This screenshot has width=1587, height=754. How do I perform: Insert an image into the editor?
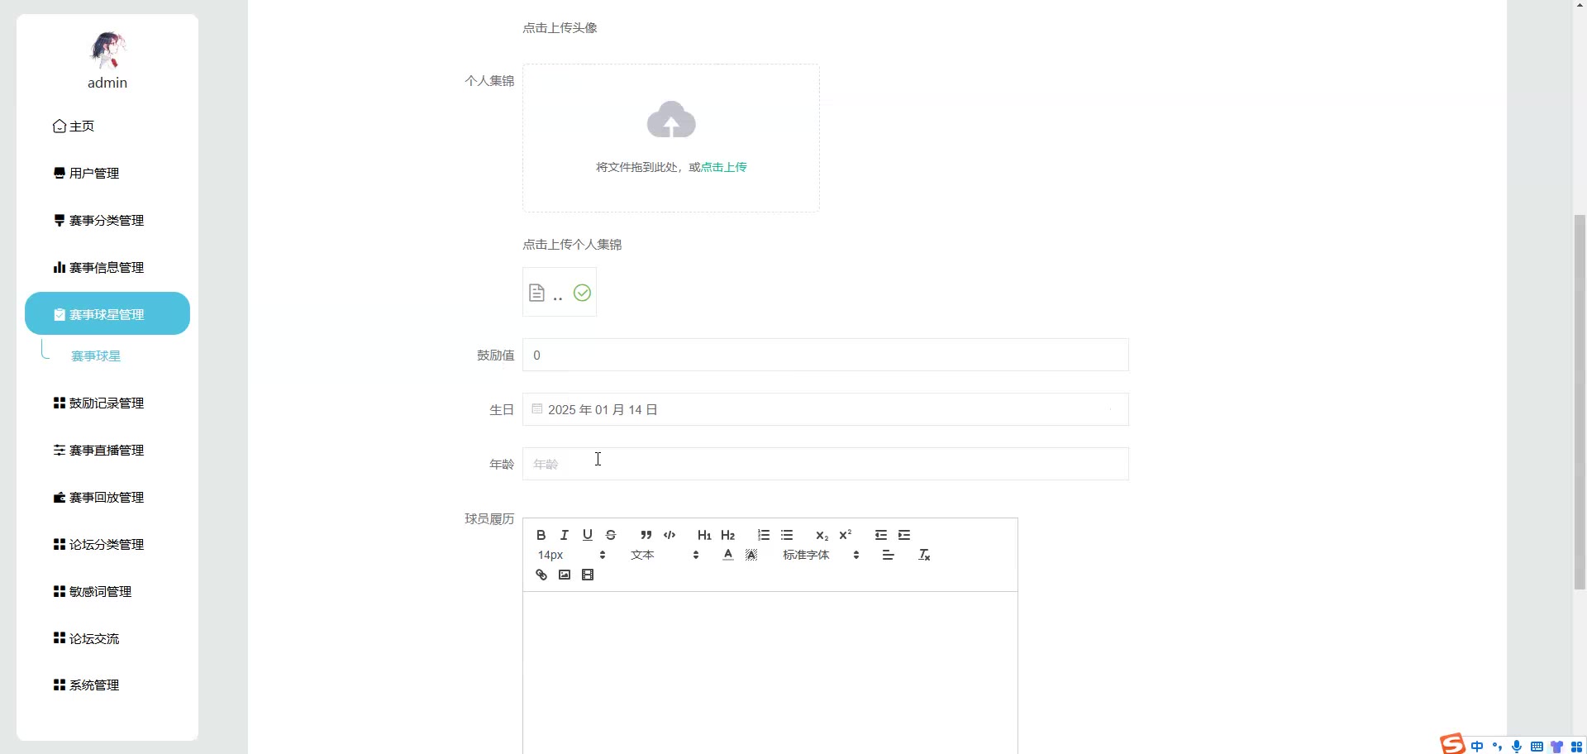tap(565, 575)
